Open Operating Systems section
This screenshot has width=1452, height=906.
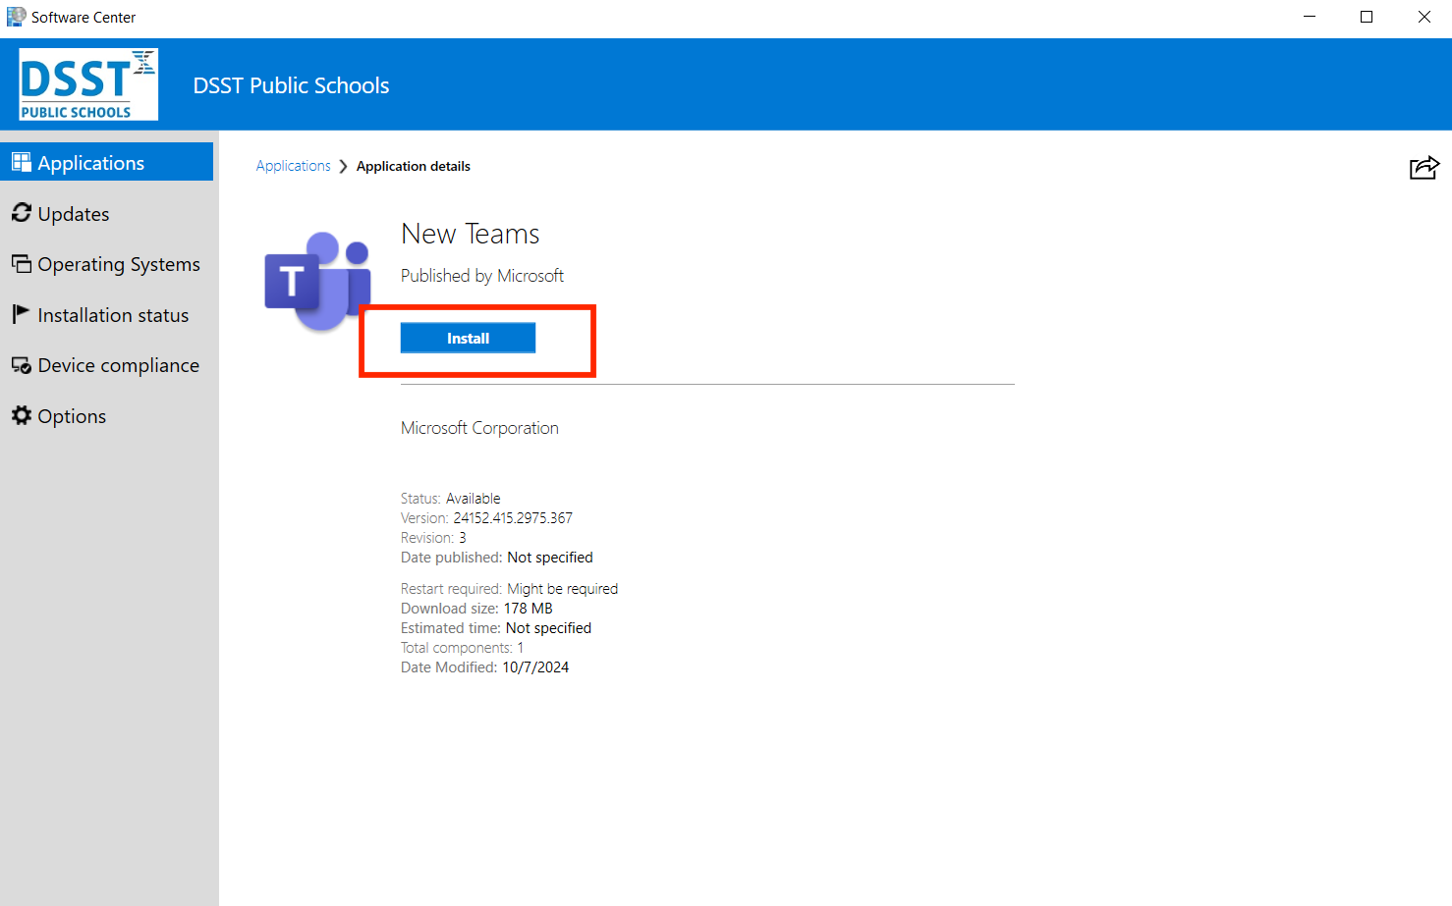tap(106, 264)
